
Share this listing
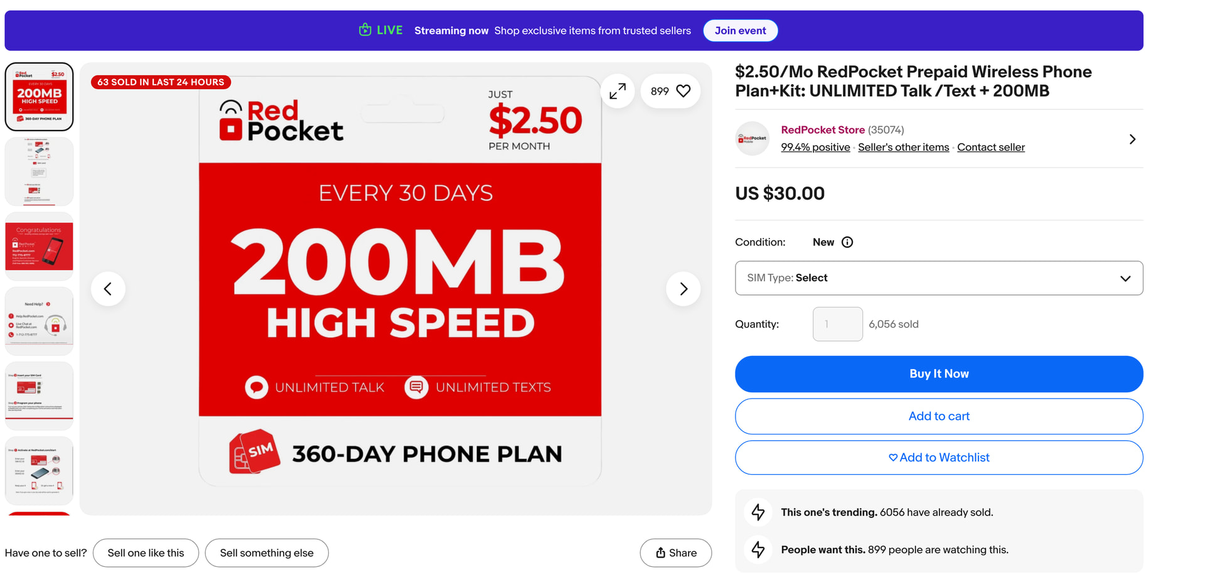point(676,553)
